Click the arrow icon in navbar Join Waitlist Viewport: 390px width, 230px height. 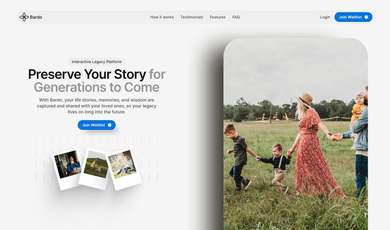366,17
